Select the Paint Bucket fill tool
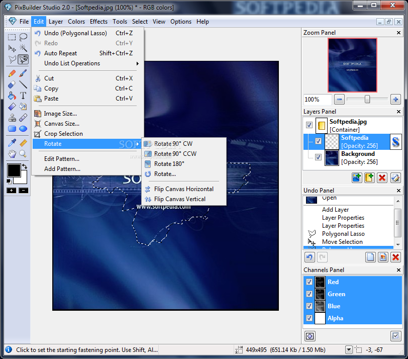The width and height of the screenshot is (408, 359). (12, 96)
